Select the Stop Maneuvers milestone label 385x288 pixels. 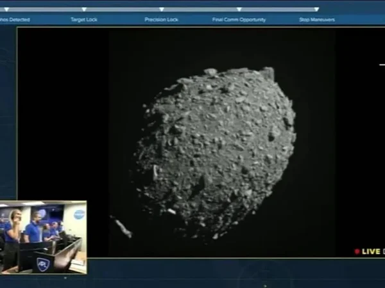coord(316,20)
